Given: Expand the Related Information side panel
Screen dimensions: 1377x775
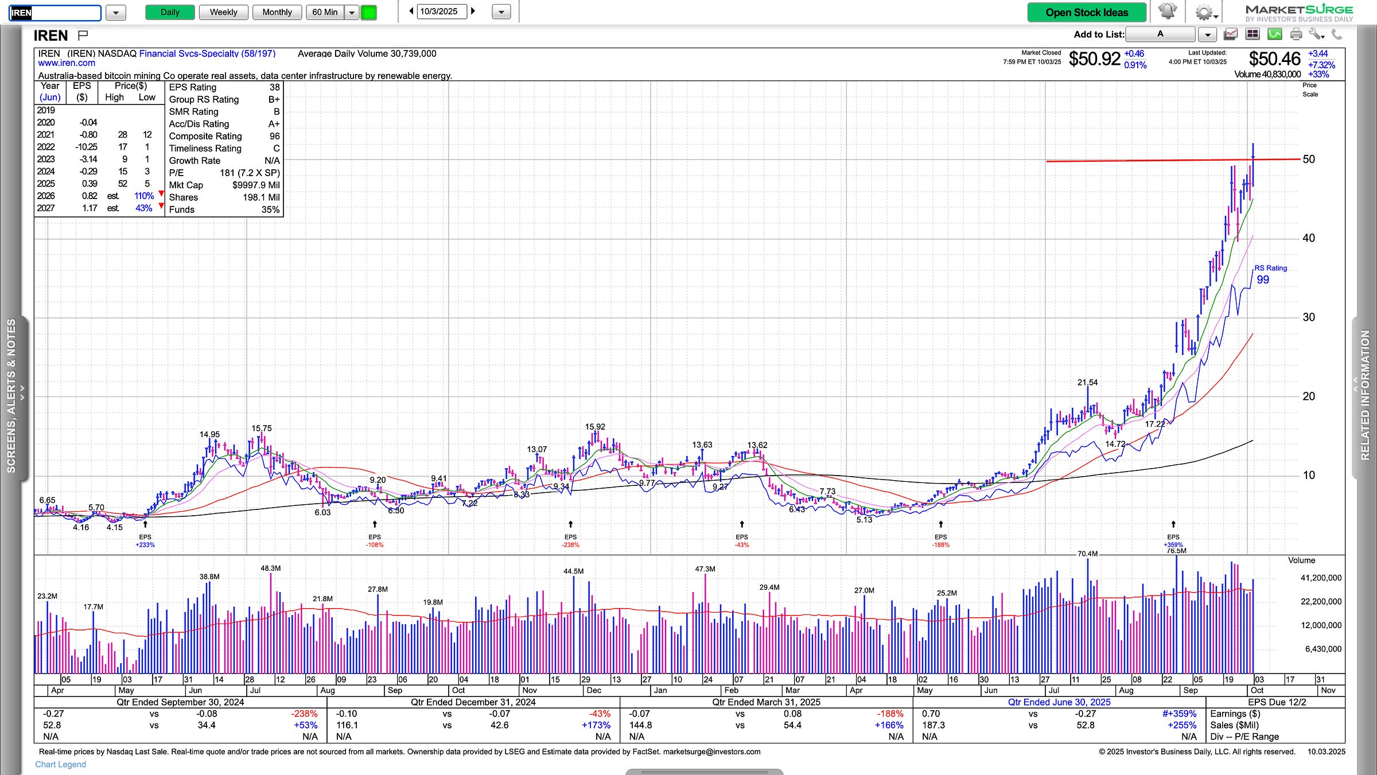Looking at the screenshot, I should tap(1365, 396).
